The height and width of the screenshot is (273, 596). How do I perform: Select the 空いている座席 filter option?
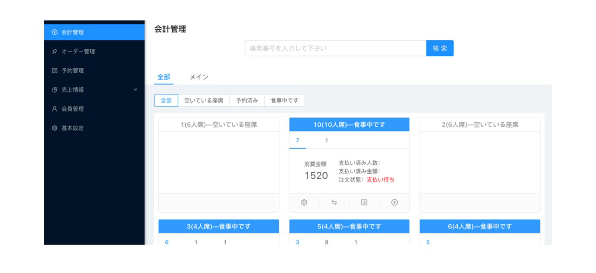coord(203,101)
